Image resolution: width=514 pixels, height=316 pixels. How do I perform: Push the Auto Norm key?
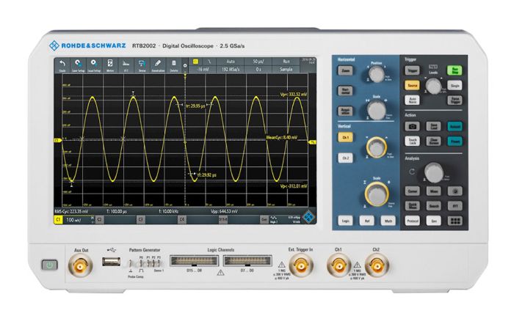point(413,100)
